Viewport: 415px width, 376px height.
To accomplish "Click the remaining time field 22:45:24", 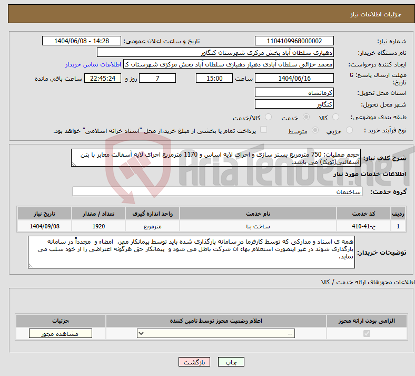I will coord(103,78).
